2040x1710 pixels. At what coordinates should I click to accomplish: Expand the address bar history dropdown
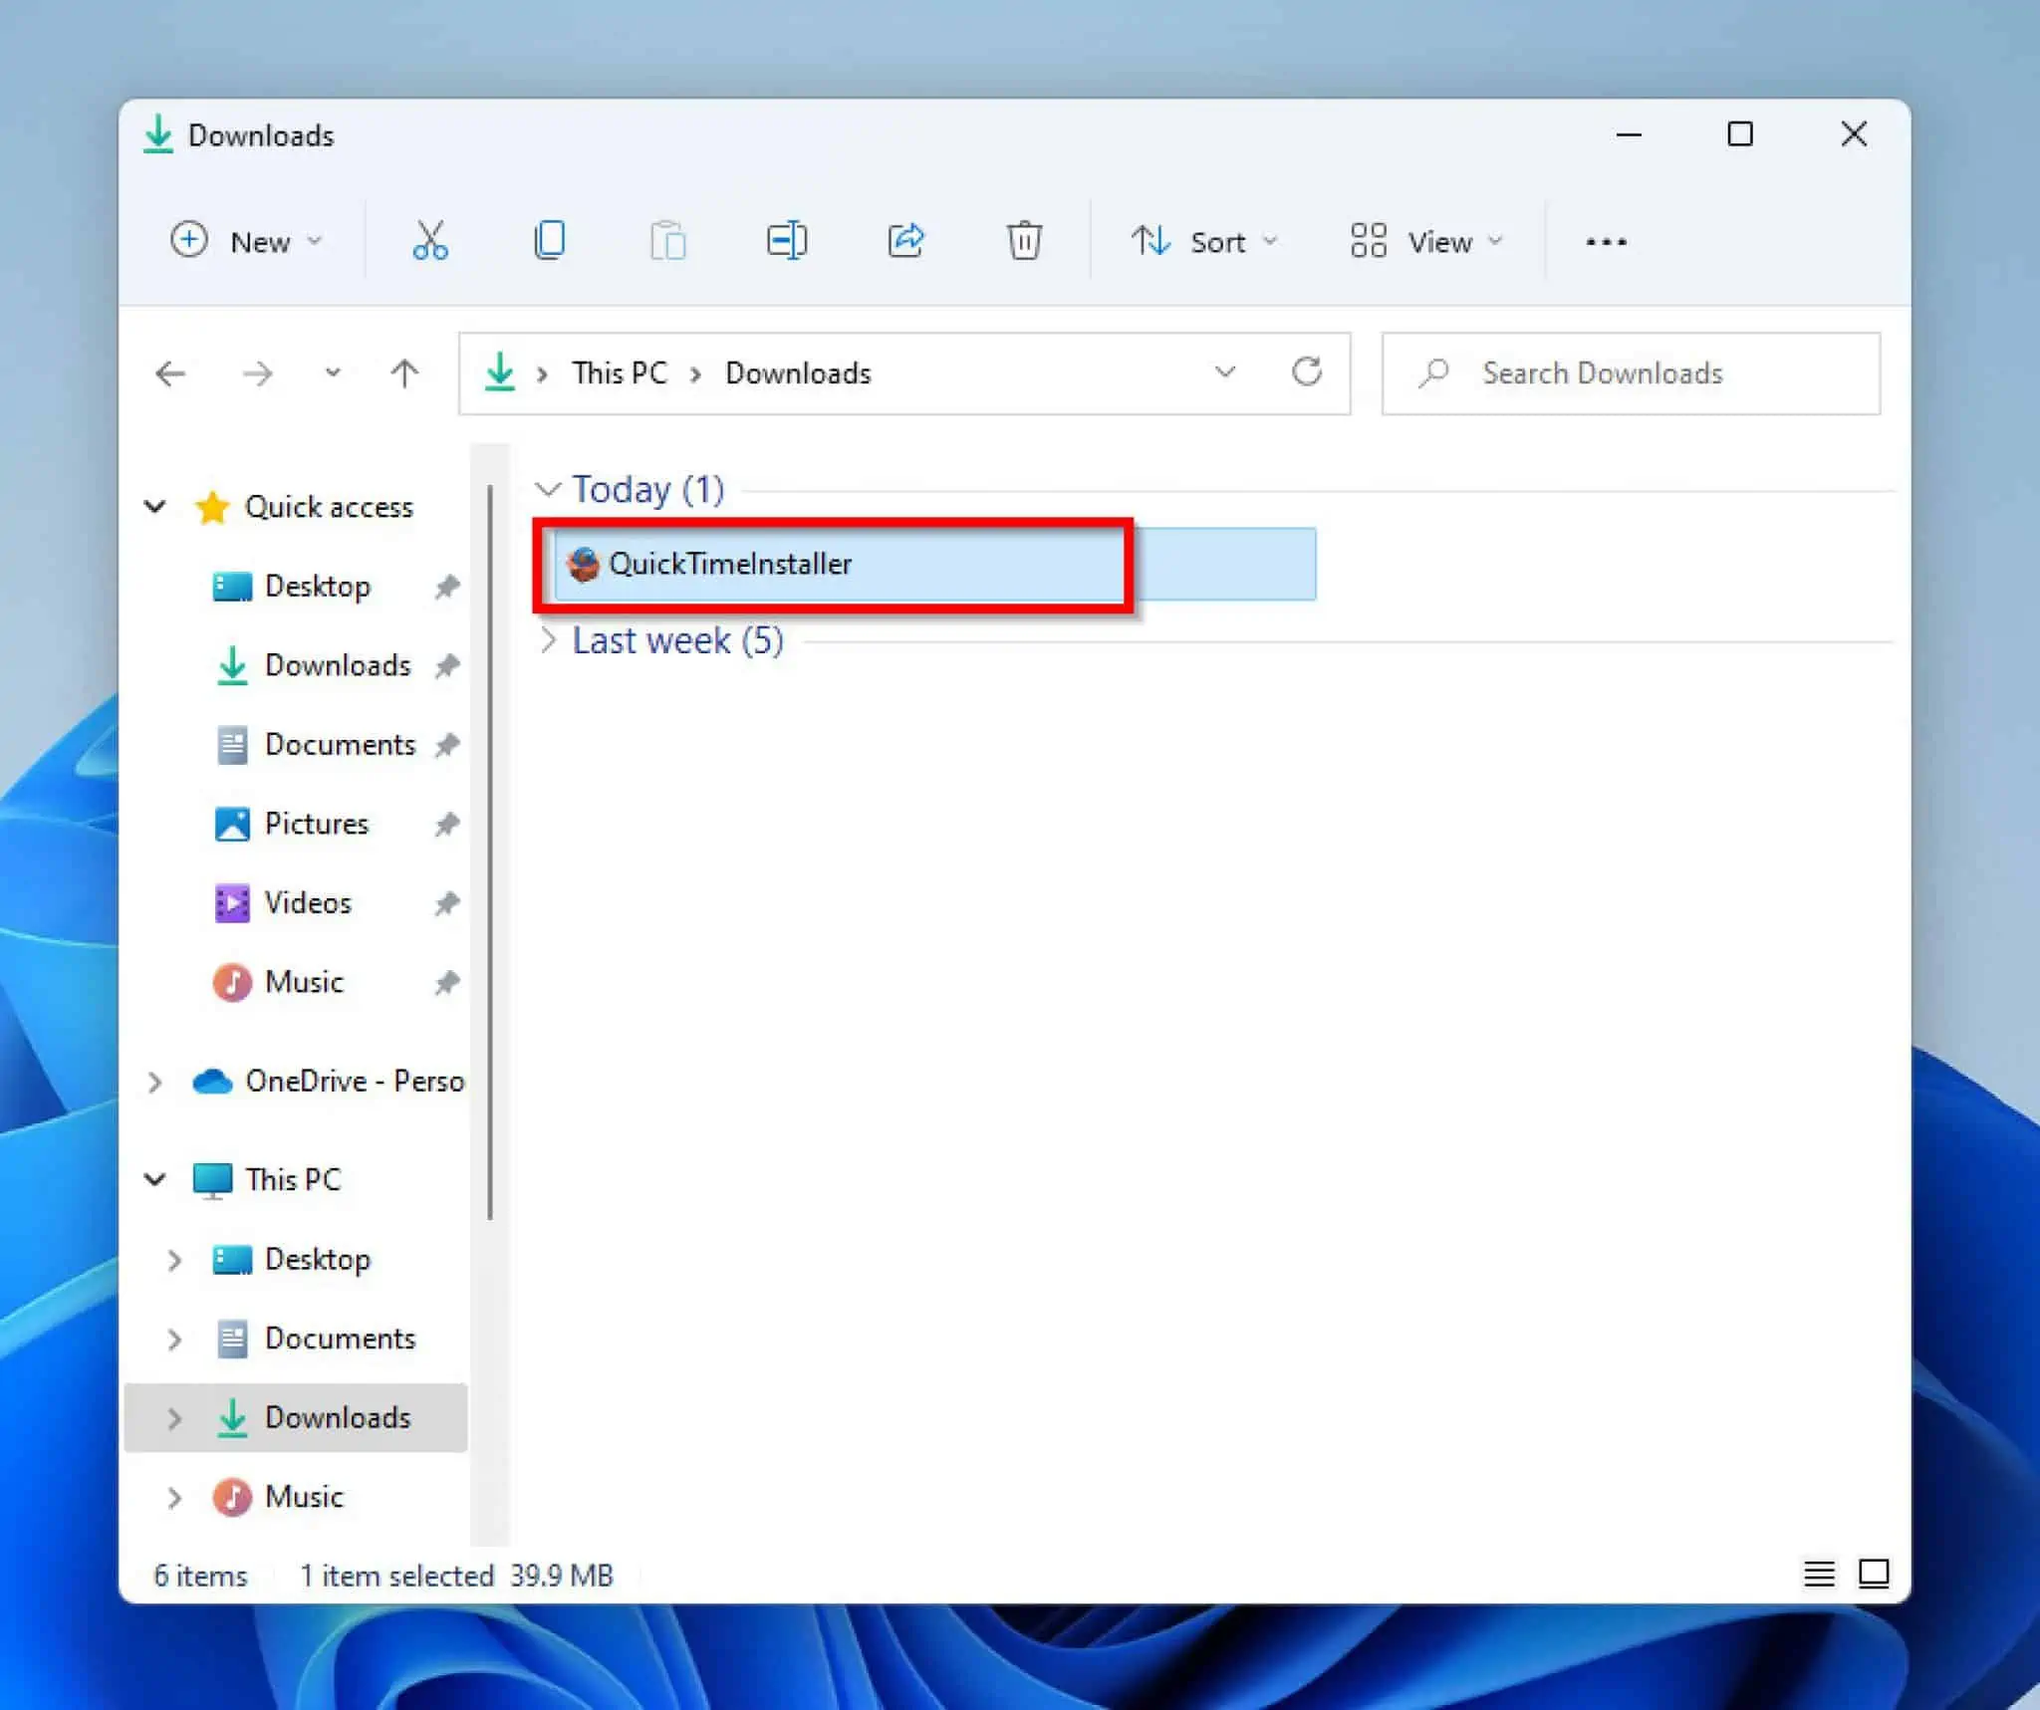click(x=1225, y=372)
